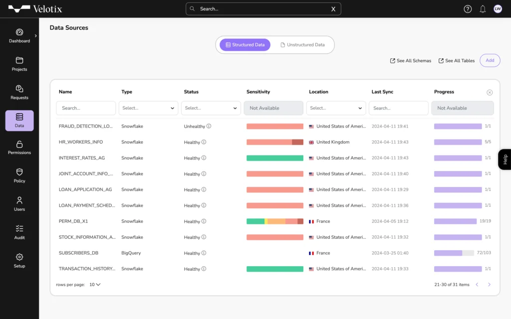
Task: Click the Velotix logo
Action: coord(35,9)
